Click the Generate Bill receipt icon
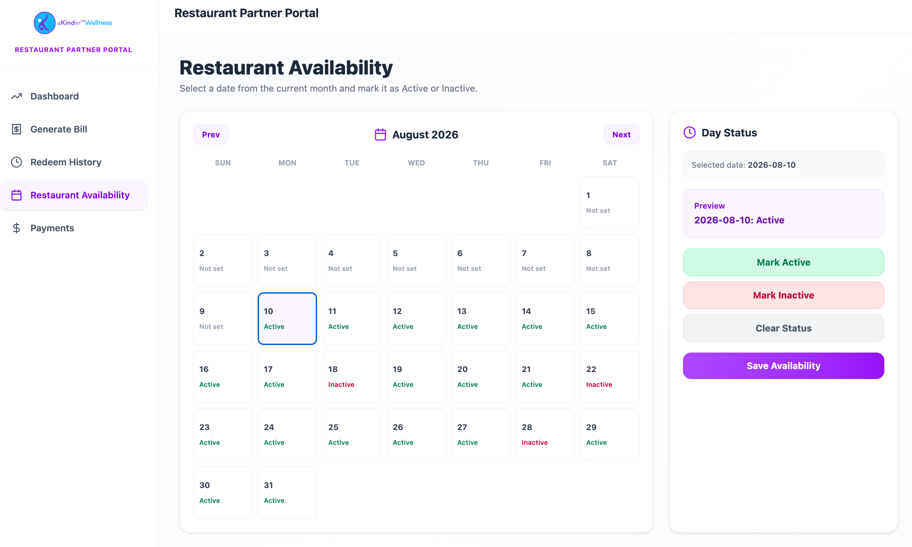The height and width of the screenshot is (547, 912). 16,129
